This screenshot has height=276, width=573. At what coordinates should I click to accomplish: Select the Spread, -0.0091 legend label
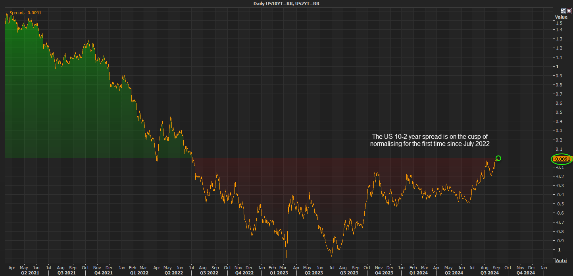point(25,13)
